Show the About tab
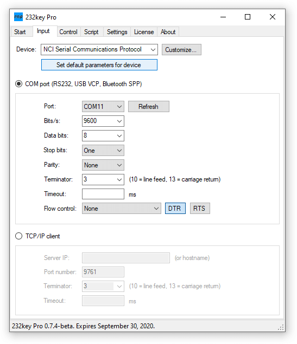The height and width of the screenshot is (344, 297). coord(168,32)
